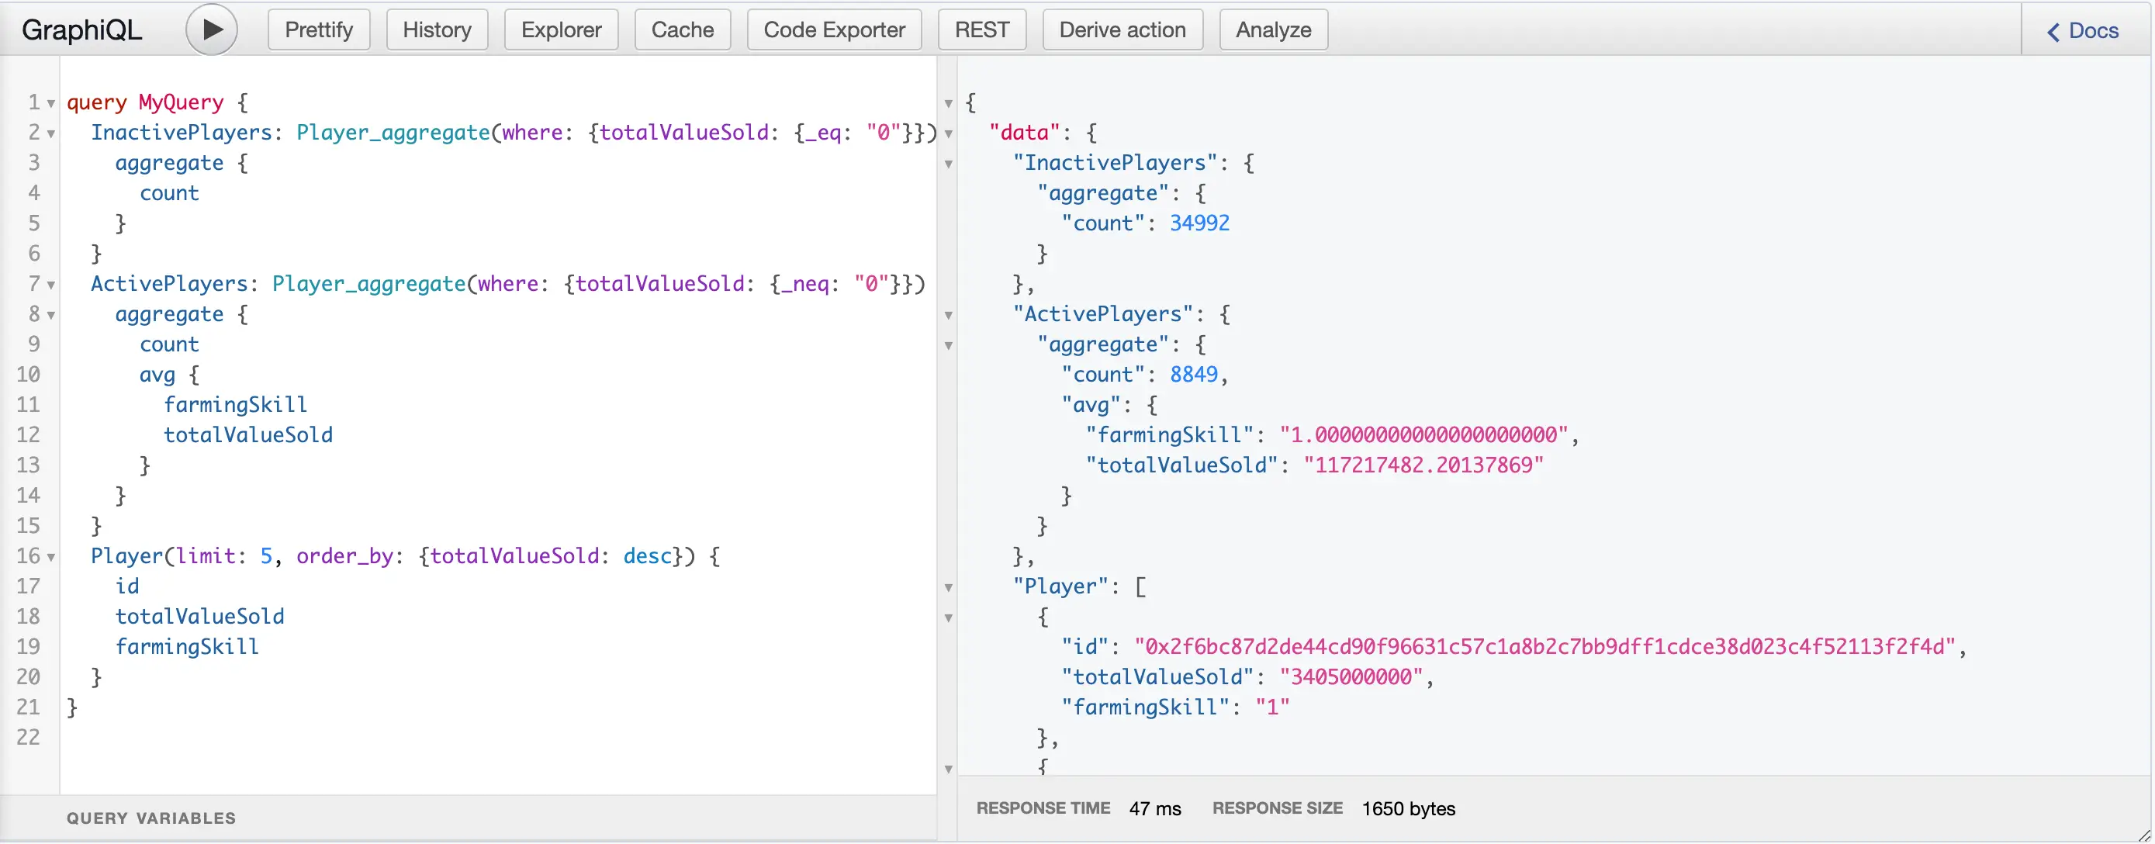The height and width of the screenshot is (844, 2155).
Task: Collapse the InactivePlayers block fold triangle
Action: tap(50, 135)
